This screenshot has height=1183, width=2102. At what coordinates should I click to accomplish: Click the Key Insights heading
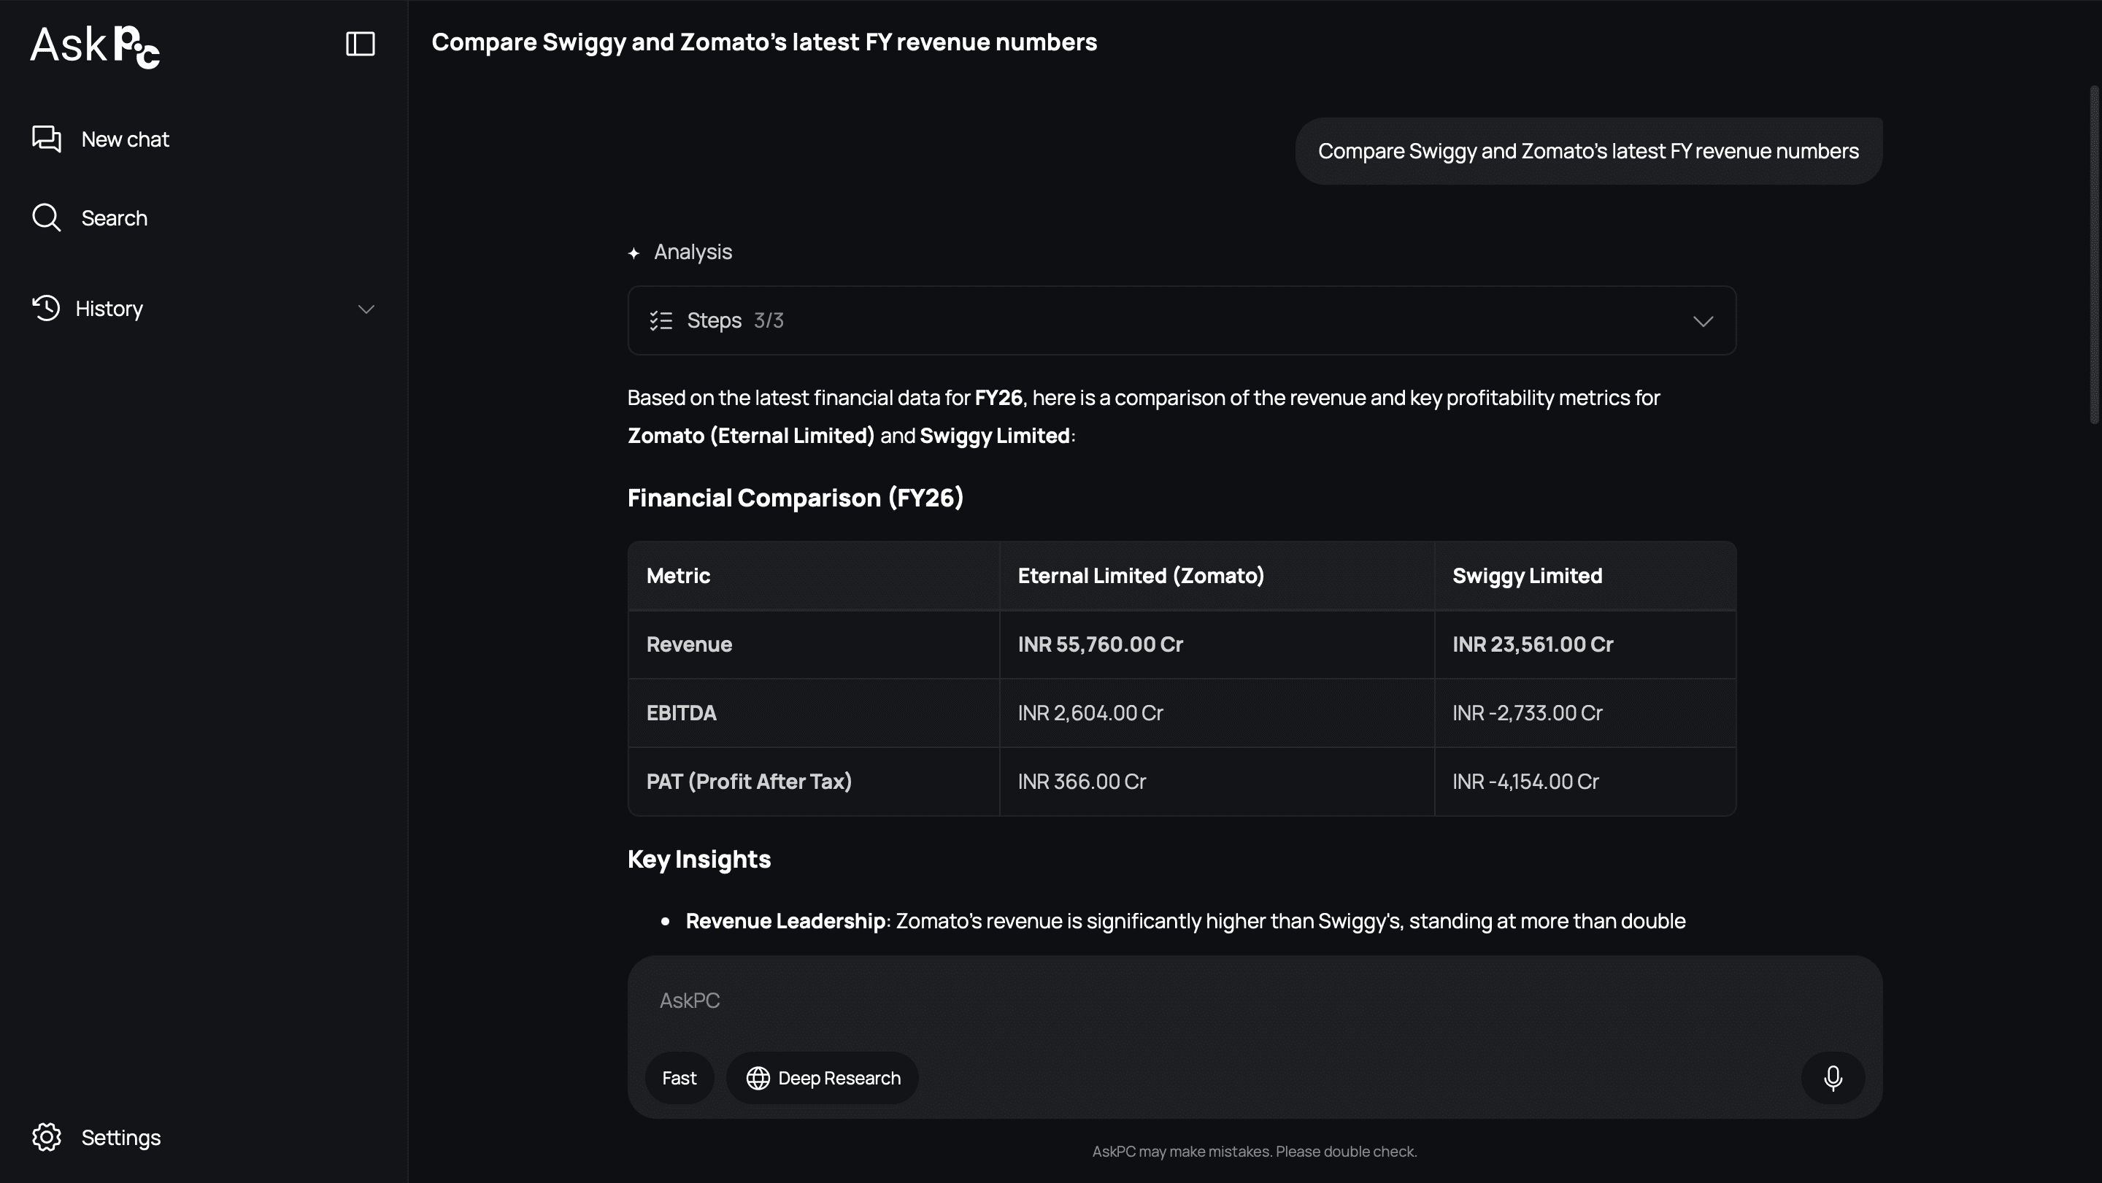tap(698, 859)
